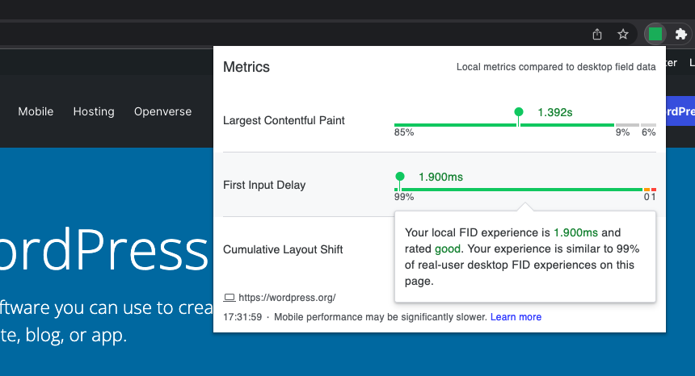The height and width of the screenshot is (376, 695).
Task: Open the Mobile menu item
Action: pos(36,111)
